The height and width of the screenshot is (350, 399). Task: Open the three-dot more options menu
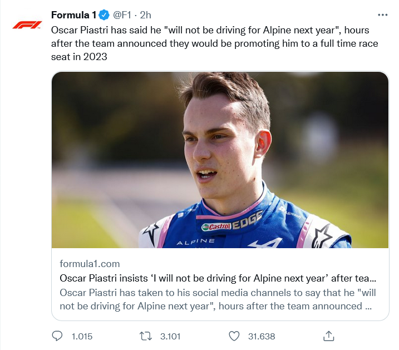tap(382, 15)
